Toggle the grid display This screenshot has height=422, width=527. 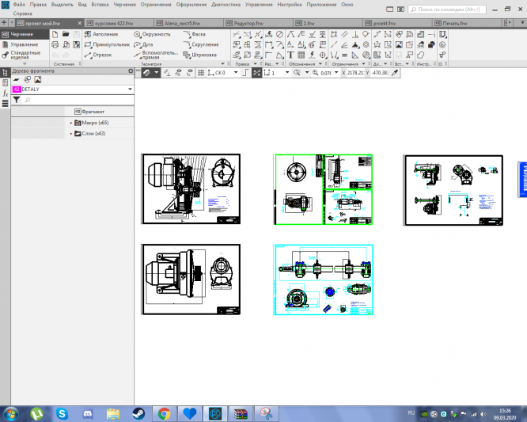click(201, 73)
